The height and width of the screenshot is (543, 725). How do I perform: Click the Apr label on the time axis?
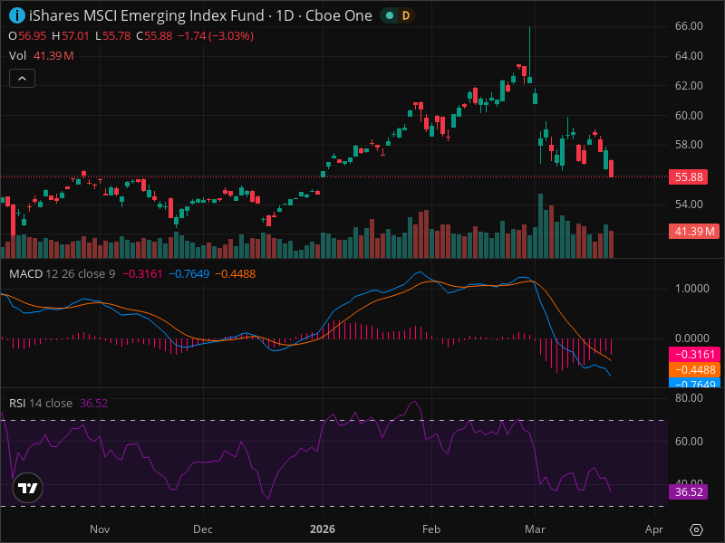[654, 529]
